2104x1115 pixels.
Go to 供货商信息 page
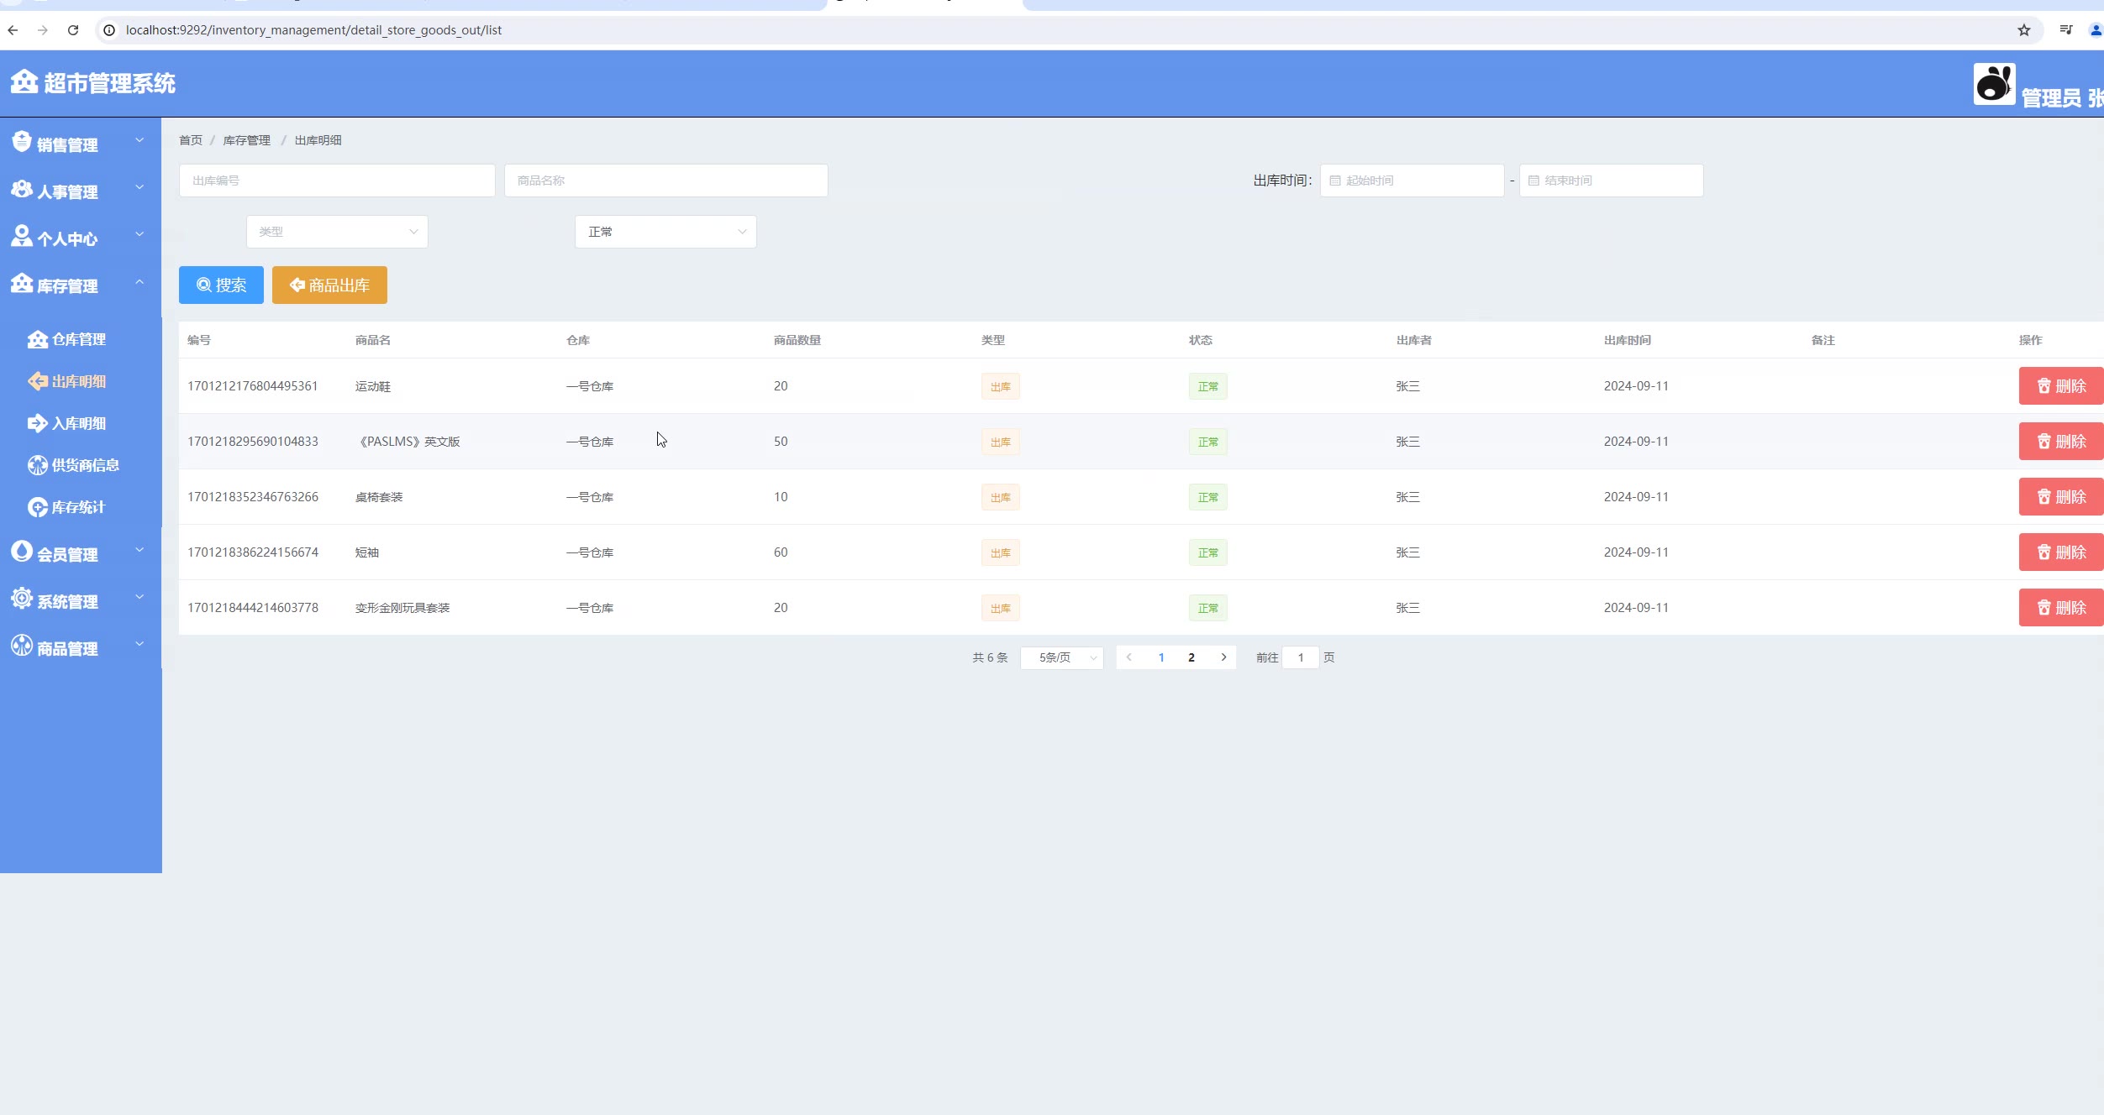point(85,465)
